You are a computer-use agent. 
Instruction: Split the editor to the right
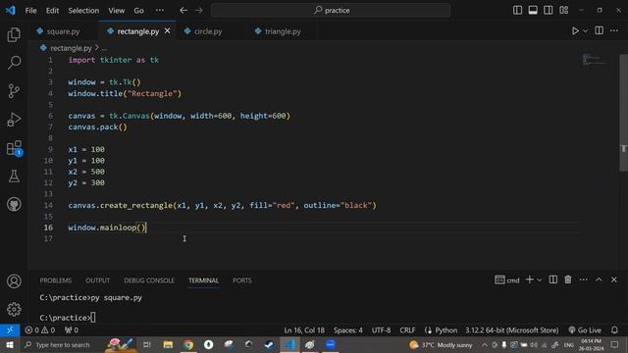pyautogui.click(x=600, y=30)
